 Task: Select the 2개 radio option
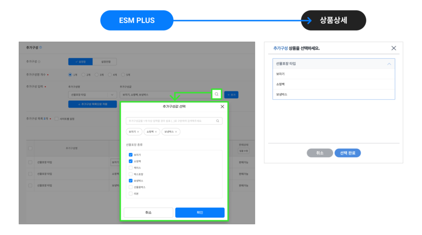83,75
